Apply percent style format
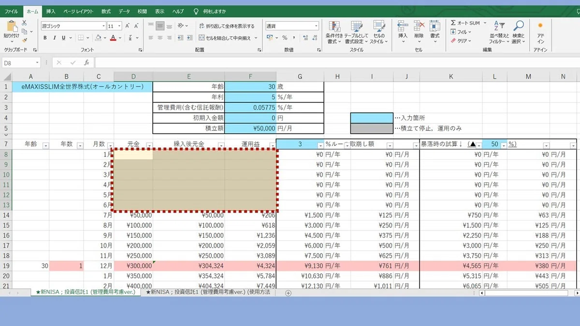580x326 pixels. (285, 38)
